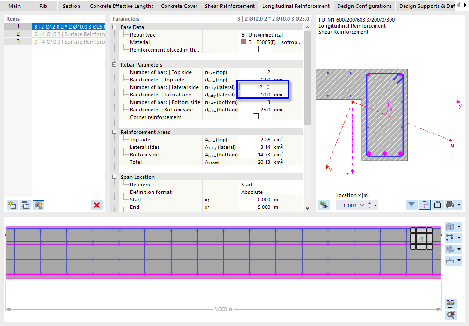The width and height of the screenshot is (469, 326).
Task: Click the lightning auto-reinforcement icon
Action: point(39,205)
